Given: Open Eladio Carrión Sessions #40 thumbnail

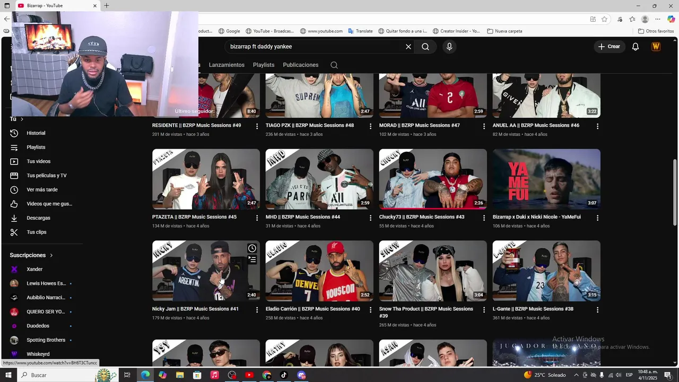Looking at the screenshot, I should pos(319,271).
